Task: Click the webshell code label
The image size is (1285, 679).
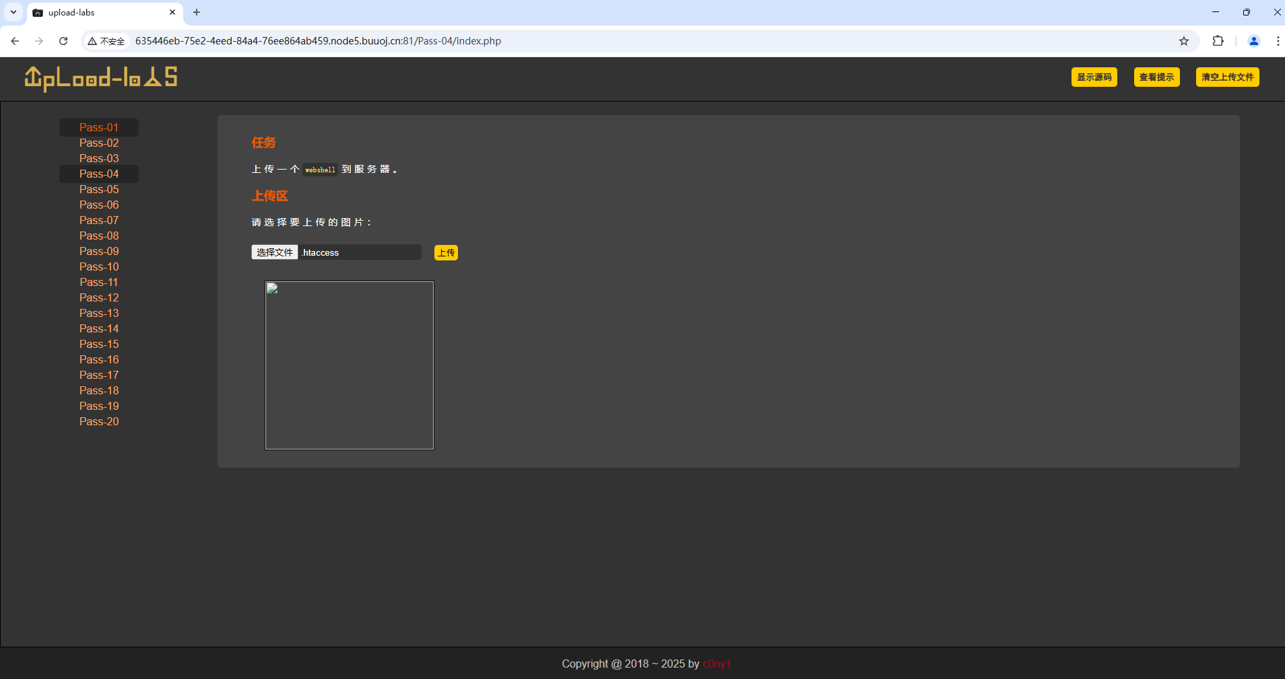Action: (320, 170)
